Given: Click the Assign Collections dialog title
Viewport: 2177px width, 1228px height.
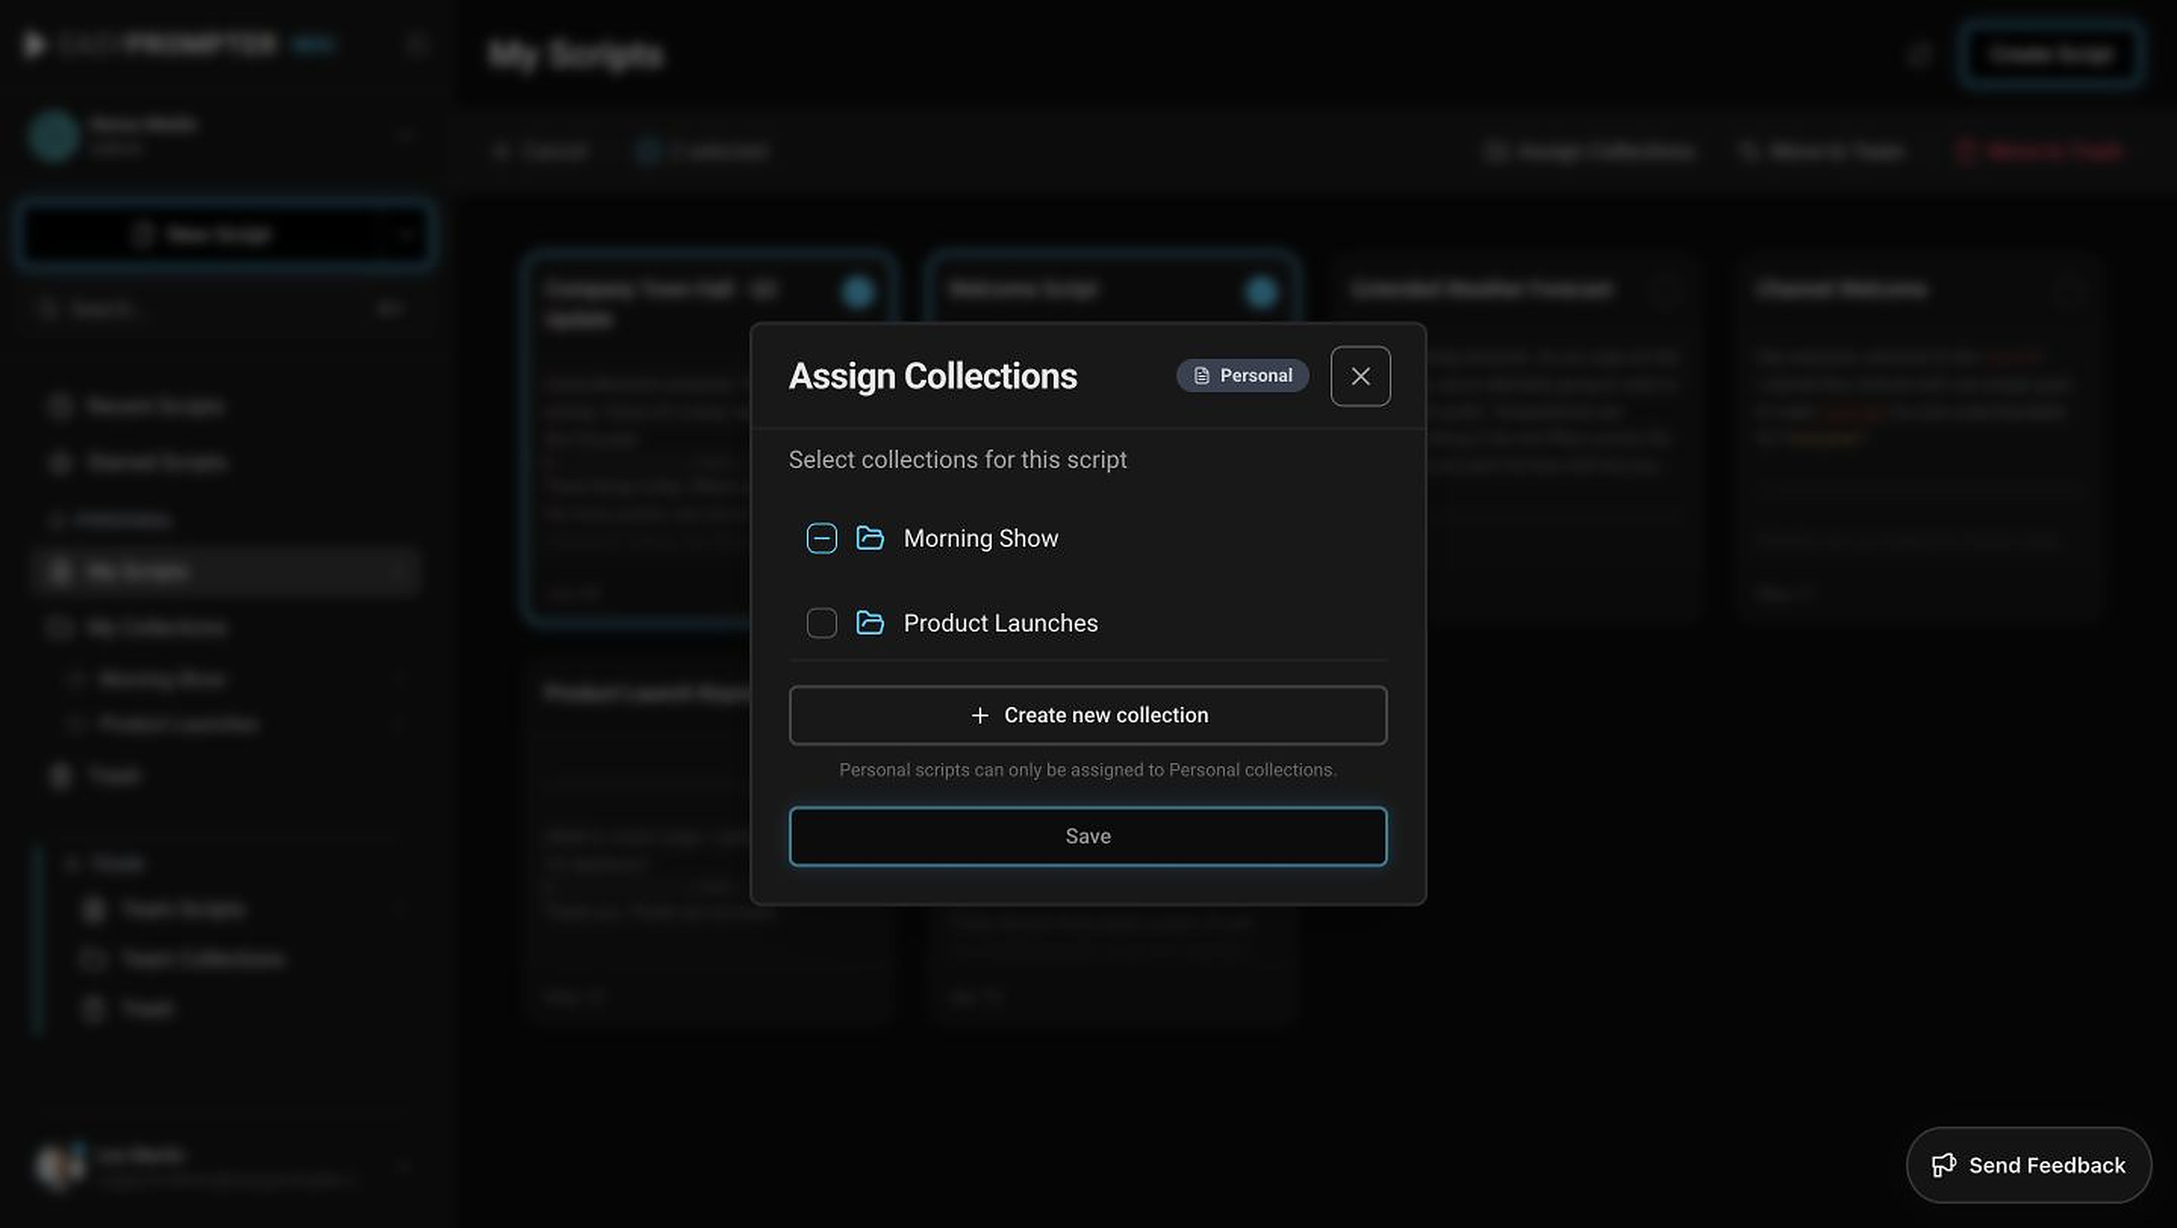Looking at the screenshot, I should 932,376.
